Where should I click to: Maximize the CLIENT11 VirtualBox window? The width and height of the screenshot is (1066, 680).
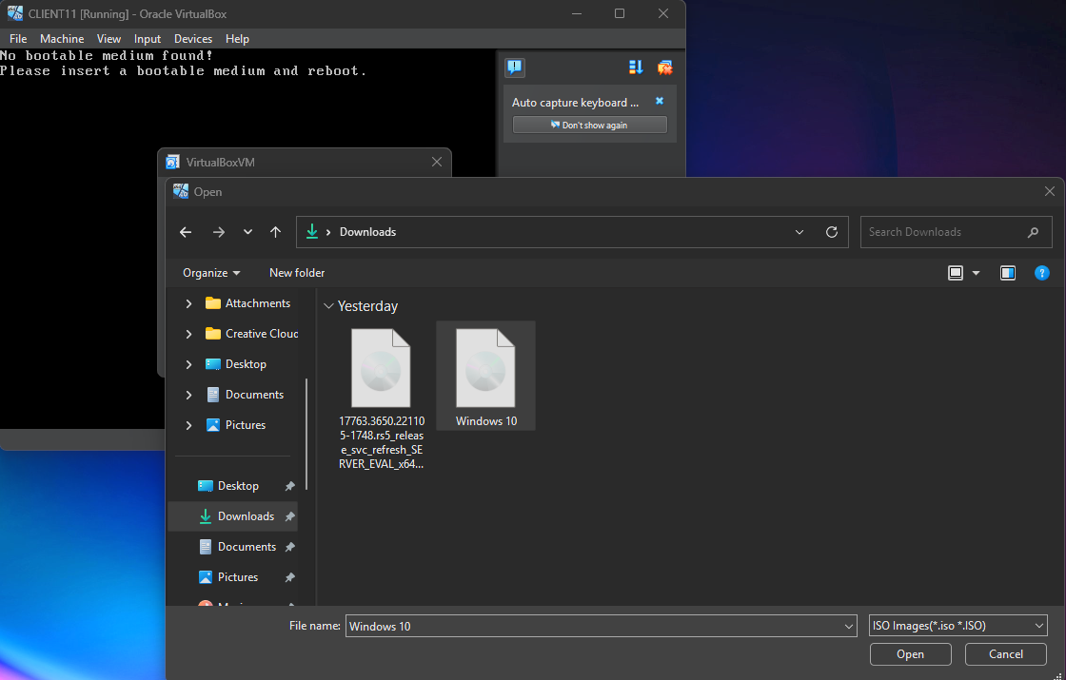620,13
